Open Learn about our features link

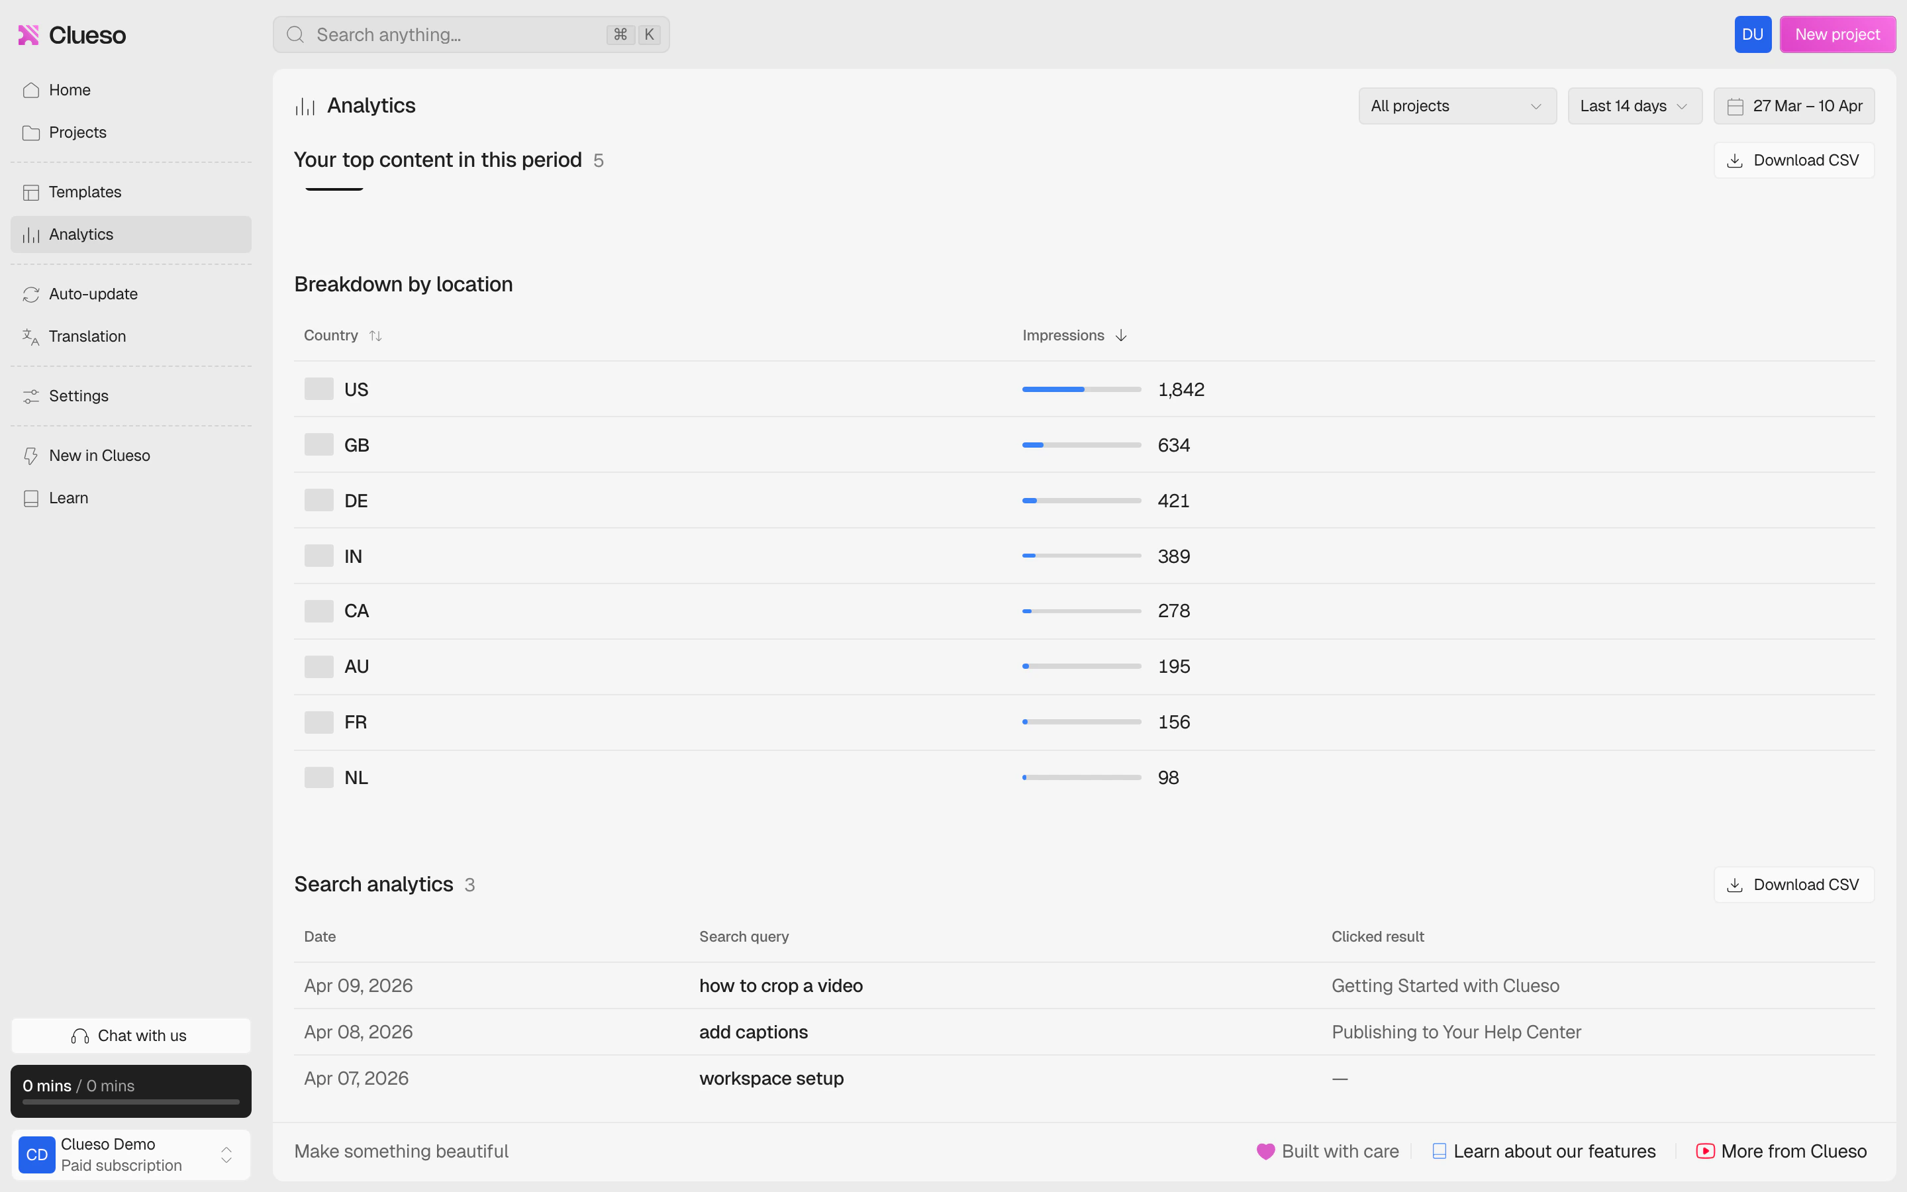(x=1553, y=1151)
